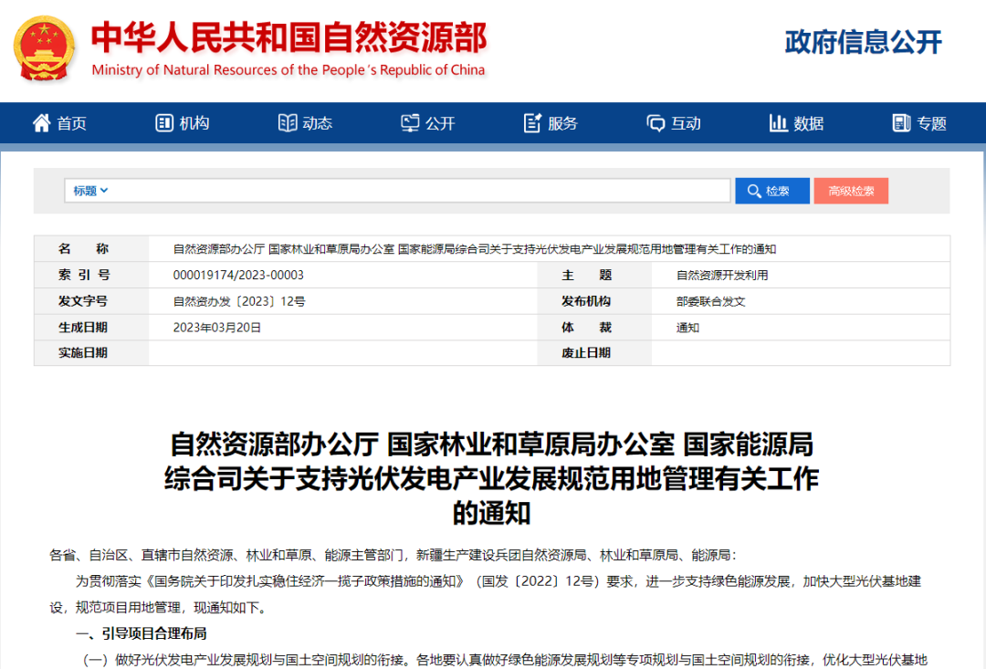The width and height of the screenshot is (986, 669).
Task: Click the chat-bubble icon beside 互动
Action: click(656, 123)
